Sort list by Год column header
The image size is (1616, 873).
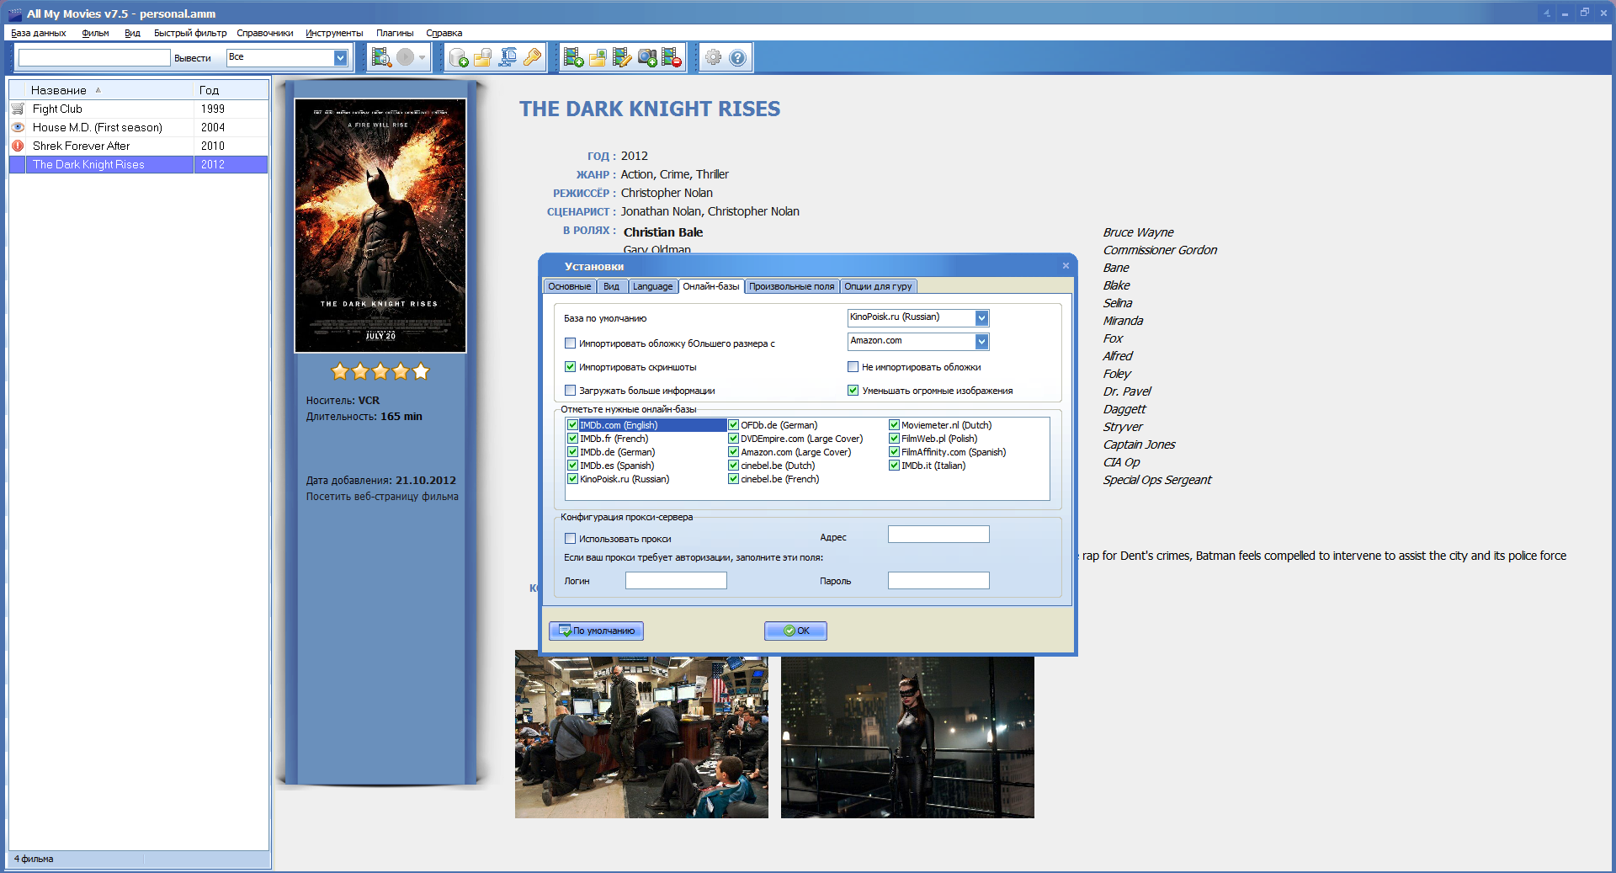231,90
